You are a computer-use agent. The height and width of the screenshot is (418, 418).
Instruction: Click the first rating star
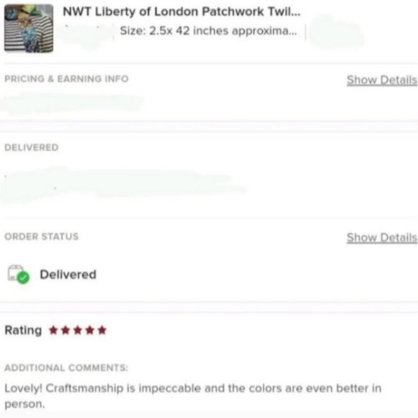53,330
